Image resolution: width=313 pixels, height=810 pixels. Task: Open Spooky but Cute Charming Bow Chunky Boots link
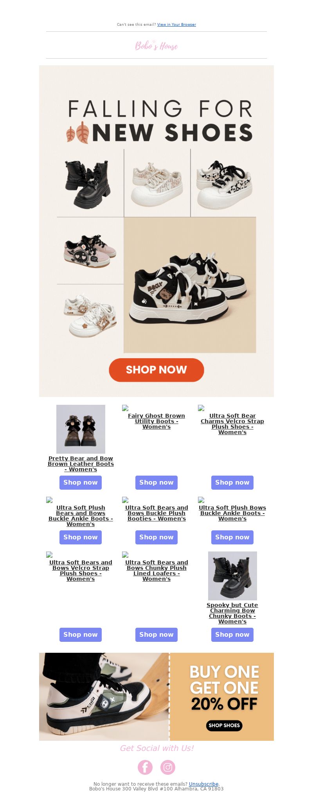point(232,613)
